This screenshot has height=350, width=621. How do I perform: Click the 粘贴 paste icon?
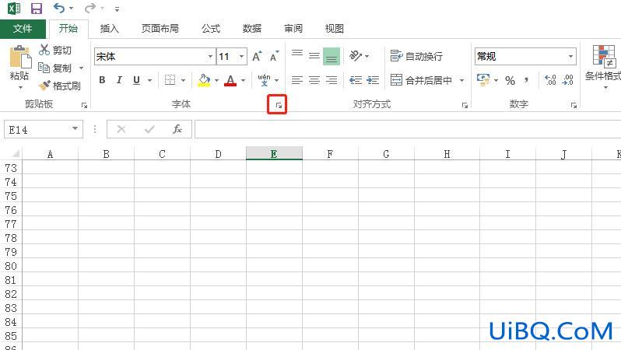point(20,57)
